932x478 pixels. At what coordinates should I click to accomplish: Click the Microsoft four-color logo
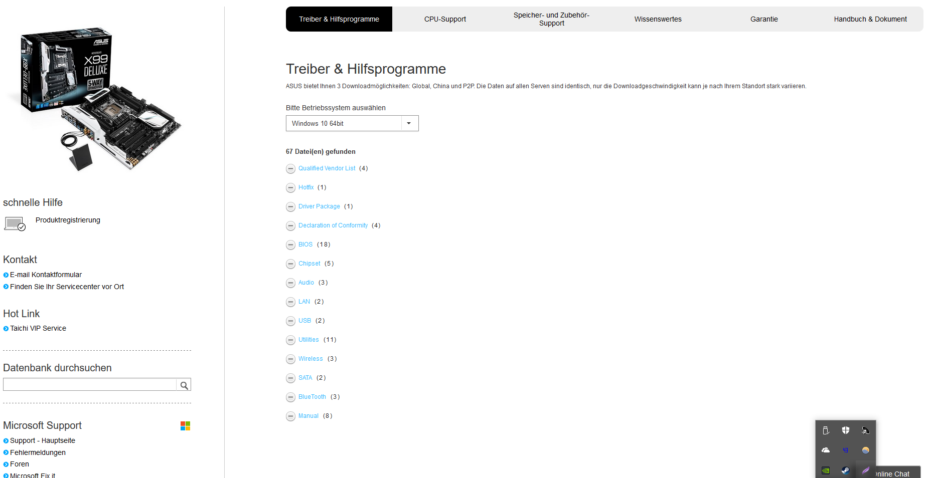186,426
